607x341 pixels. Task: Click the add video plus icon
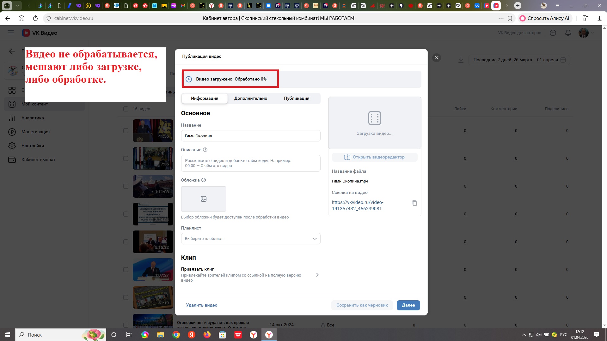point(553,33)
